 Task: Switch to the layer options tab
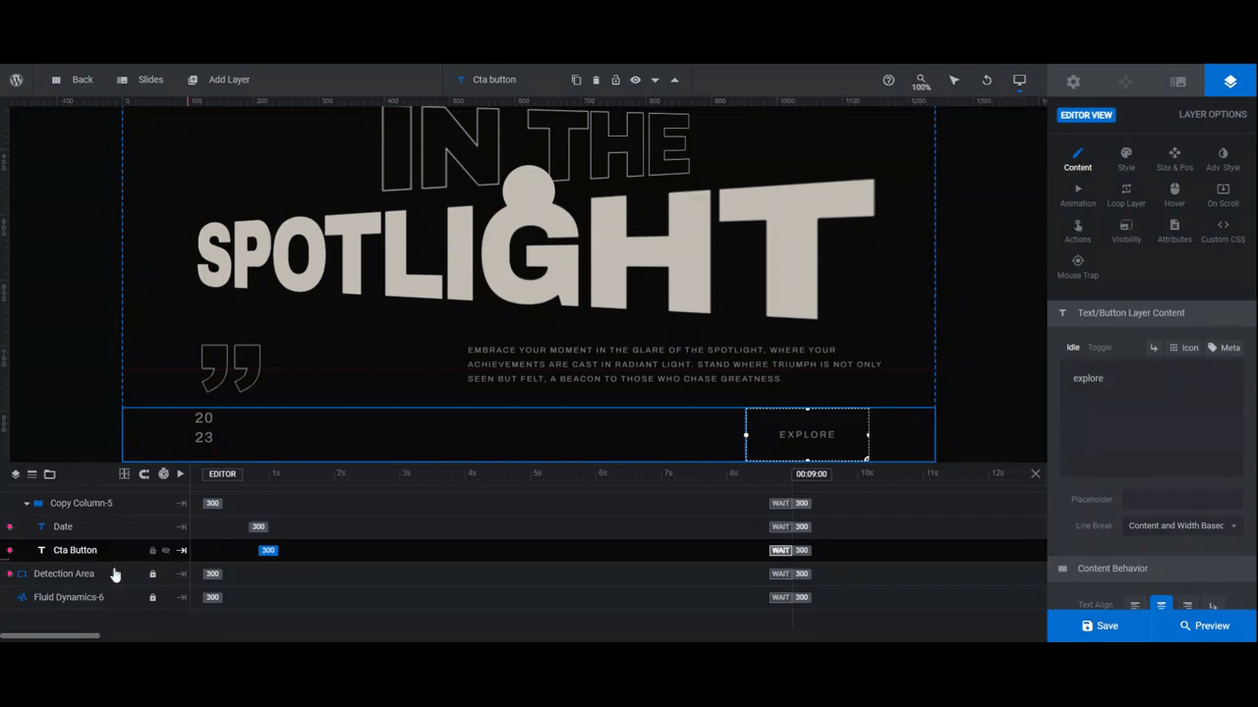point(1230,82)
